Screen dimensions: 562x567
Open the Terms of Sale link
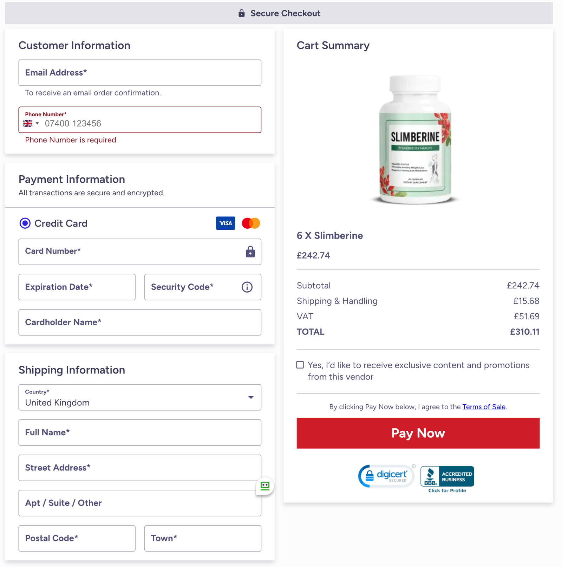pyautogui.click(x=484, y=407)
